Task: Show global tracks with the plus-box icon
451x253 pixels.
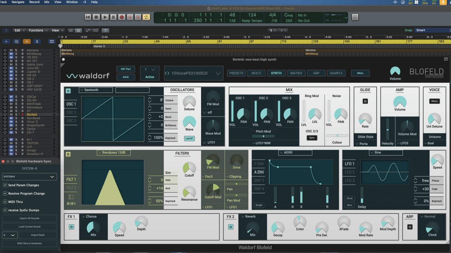Action: tap(52, 41)
